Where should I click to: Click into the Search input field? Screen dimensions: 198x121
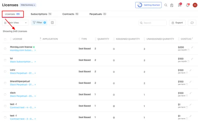pyautogui.click(x=153, y=23)
